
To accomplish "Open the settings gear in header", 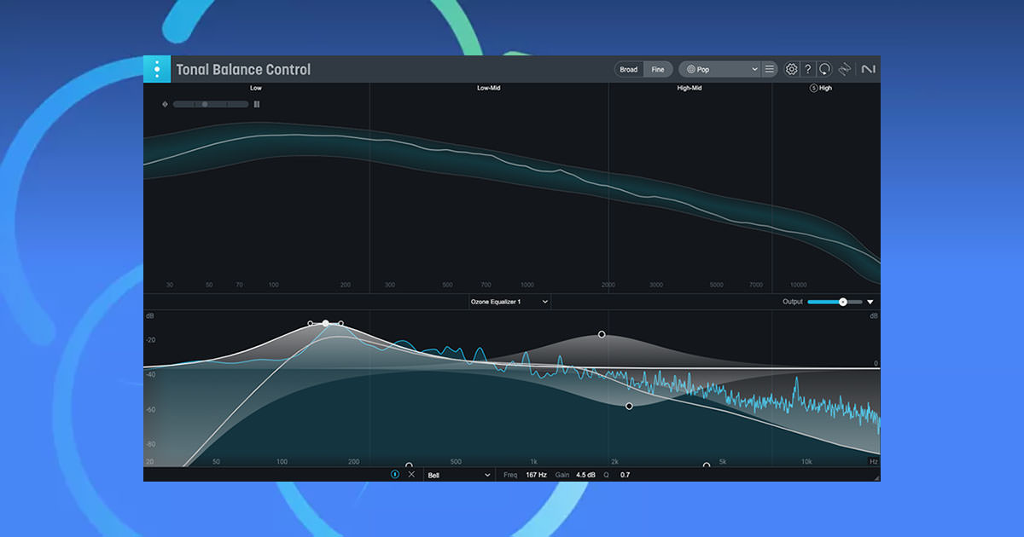I will [x=791, y=69].
